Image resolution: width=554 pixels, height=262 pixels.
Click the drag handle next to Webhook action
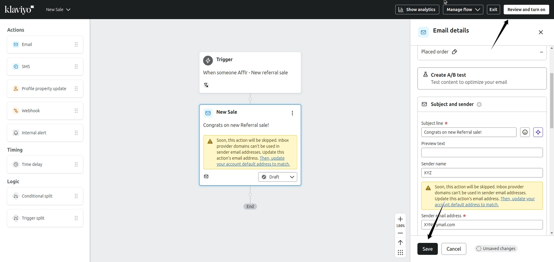coord(76,111)
